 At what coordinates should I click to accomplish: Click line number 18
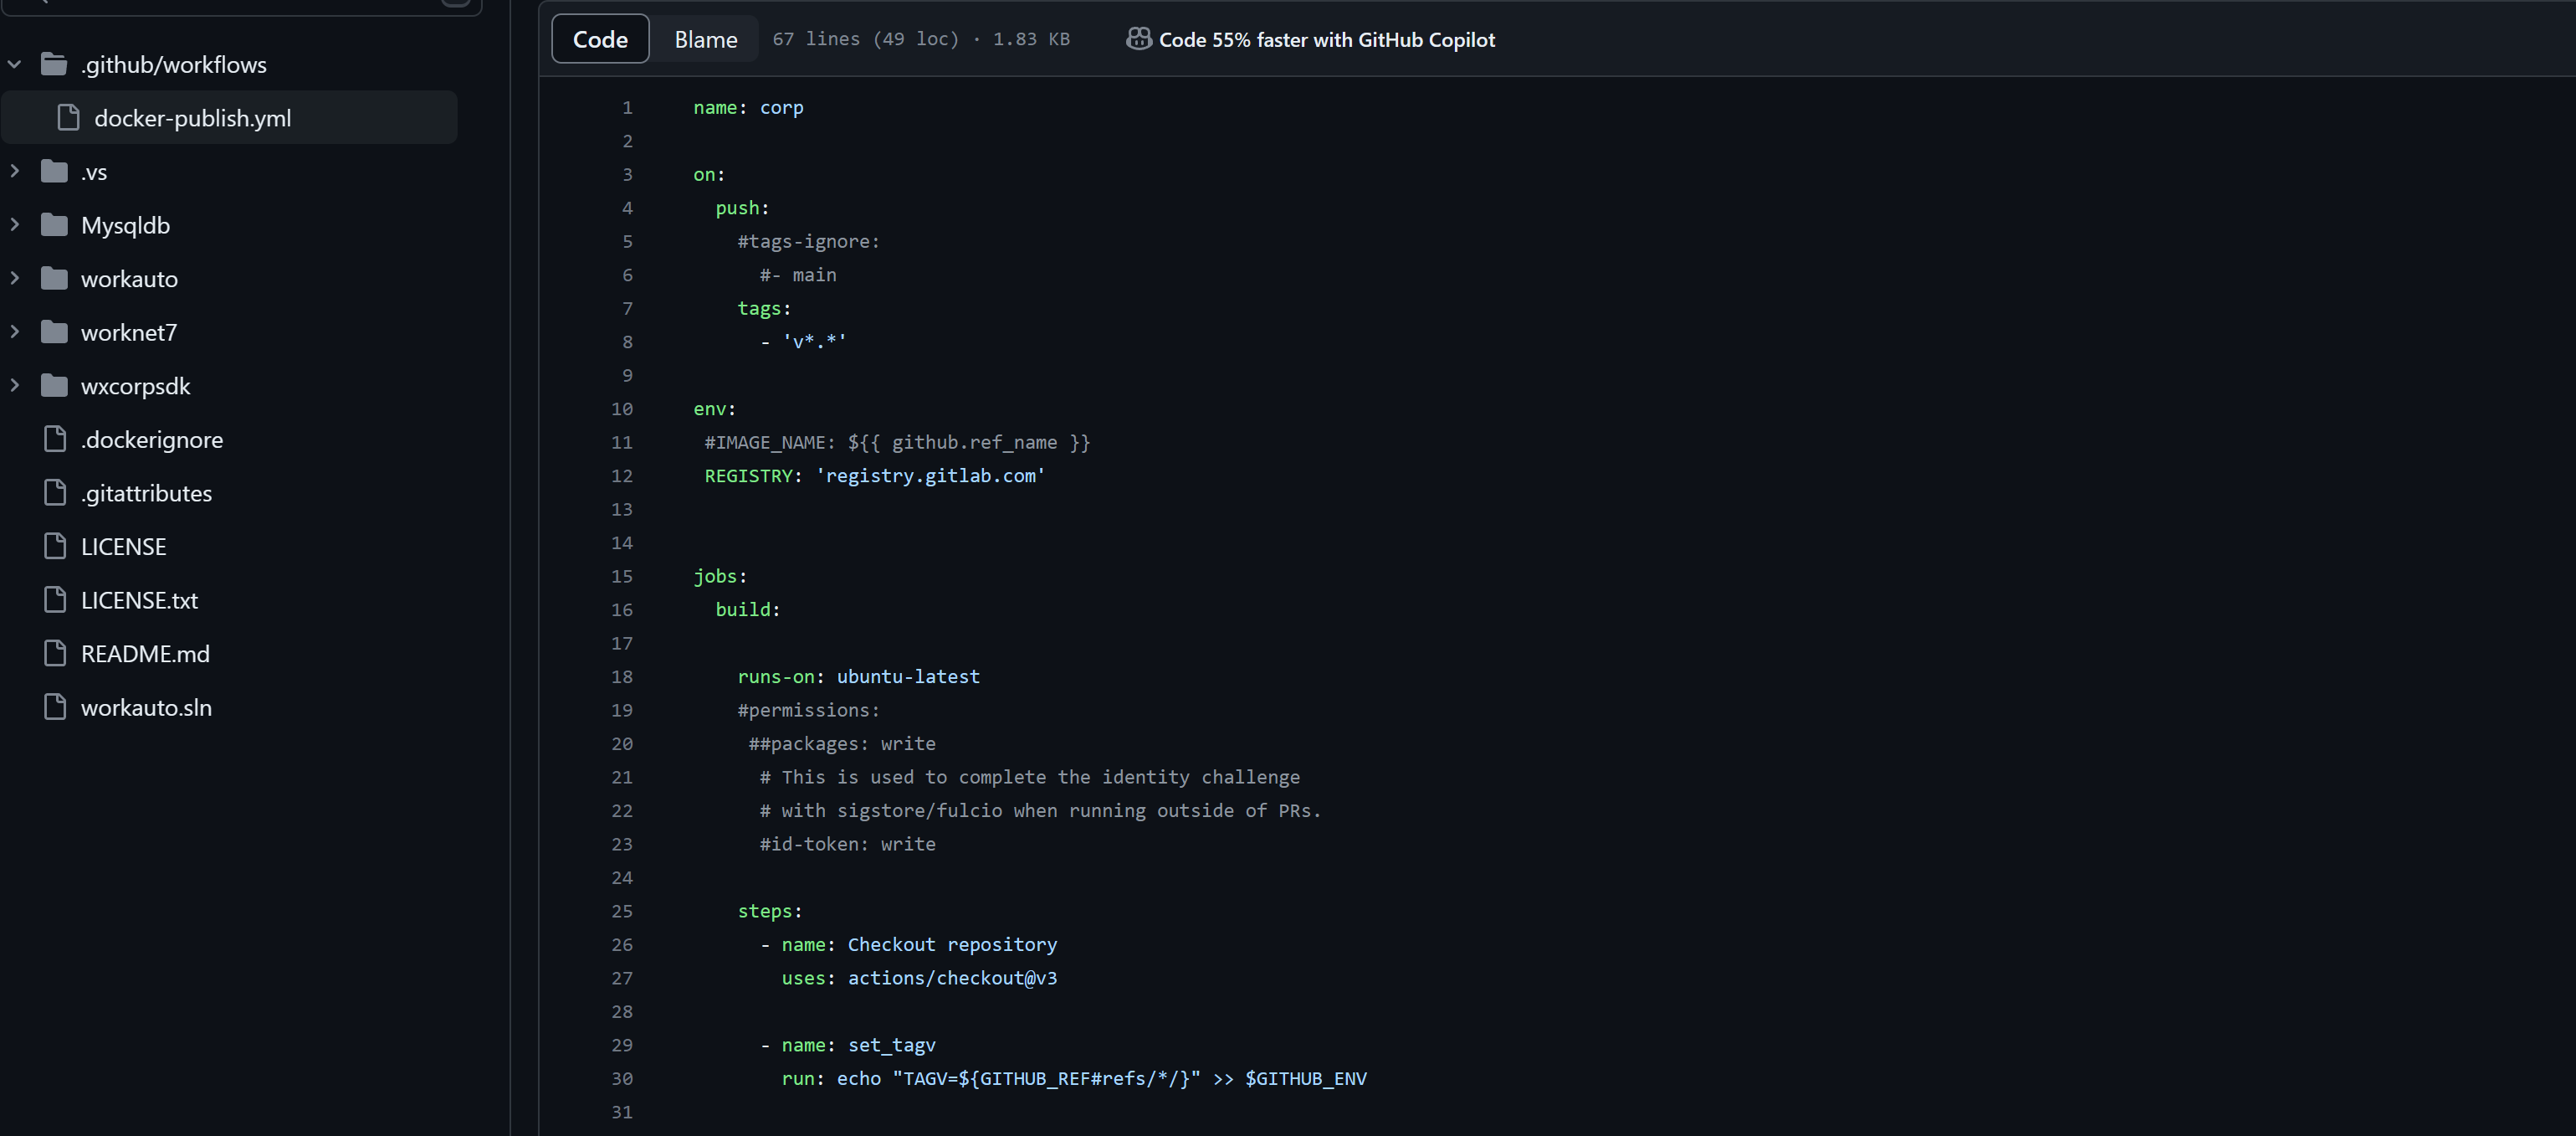pos(622,676)
